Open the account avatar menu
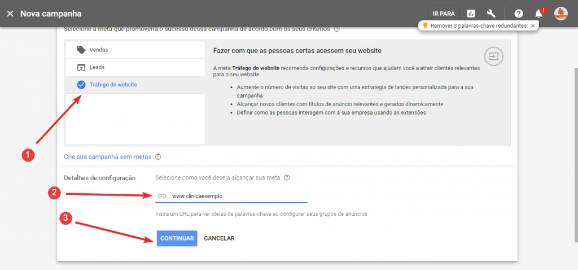 (x=561, y=14)
